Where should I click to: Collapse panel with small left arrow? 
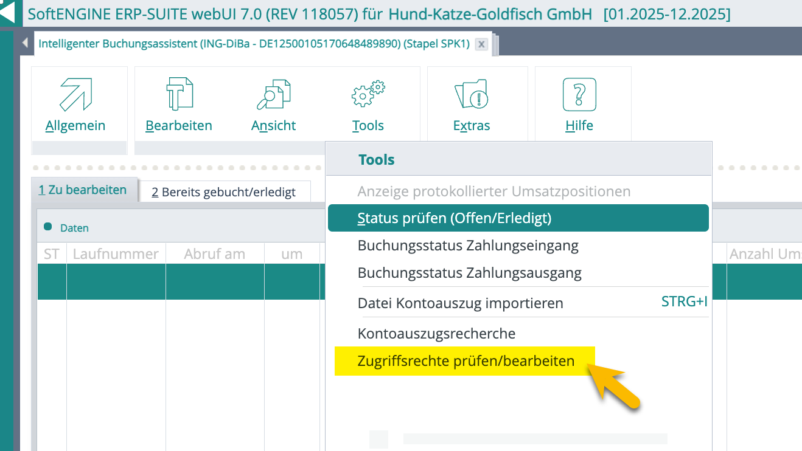point(25,43)
